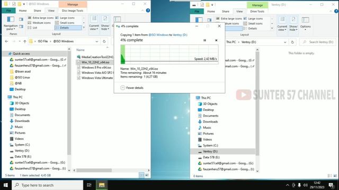Switch to Home tab in Ventoy window

coord(211,12)
